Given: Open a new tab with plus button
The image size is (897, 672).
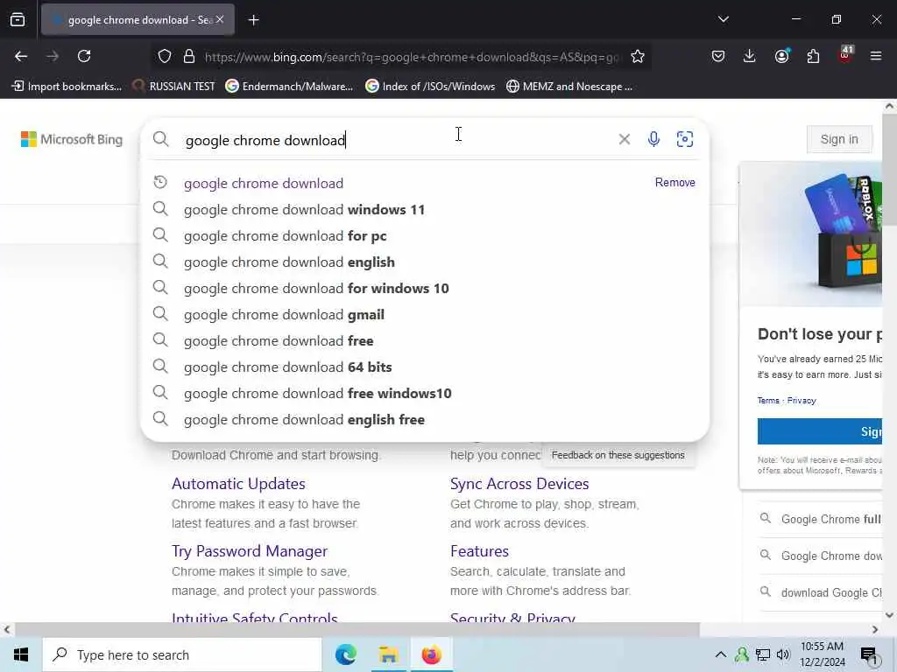Looking at the screenshot, I should tap(253, 20).
